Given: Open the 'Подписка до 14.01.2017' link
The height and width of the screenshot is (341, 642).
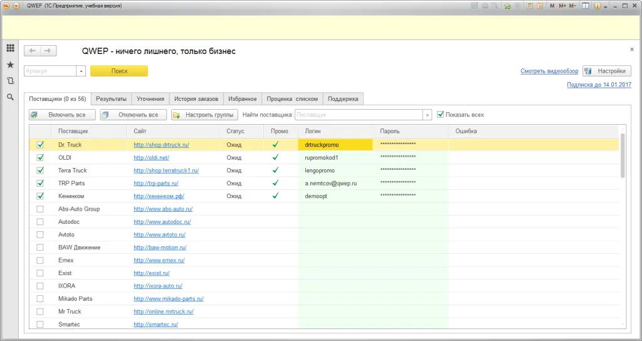Looking at the screenshot, I should pyautogui.click(x=599, y=85).
